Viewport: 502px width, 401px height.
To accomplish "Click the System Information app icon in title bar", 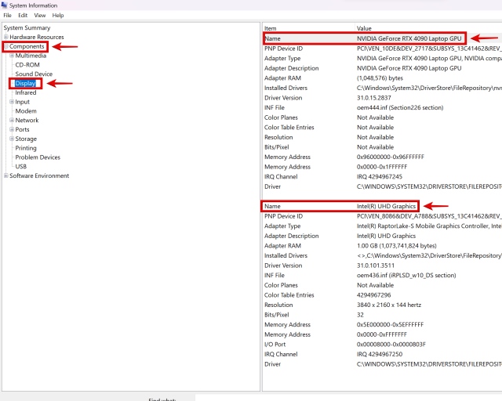I will 4,5.
